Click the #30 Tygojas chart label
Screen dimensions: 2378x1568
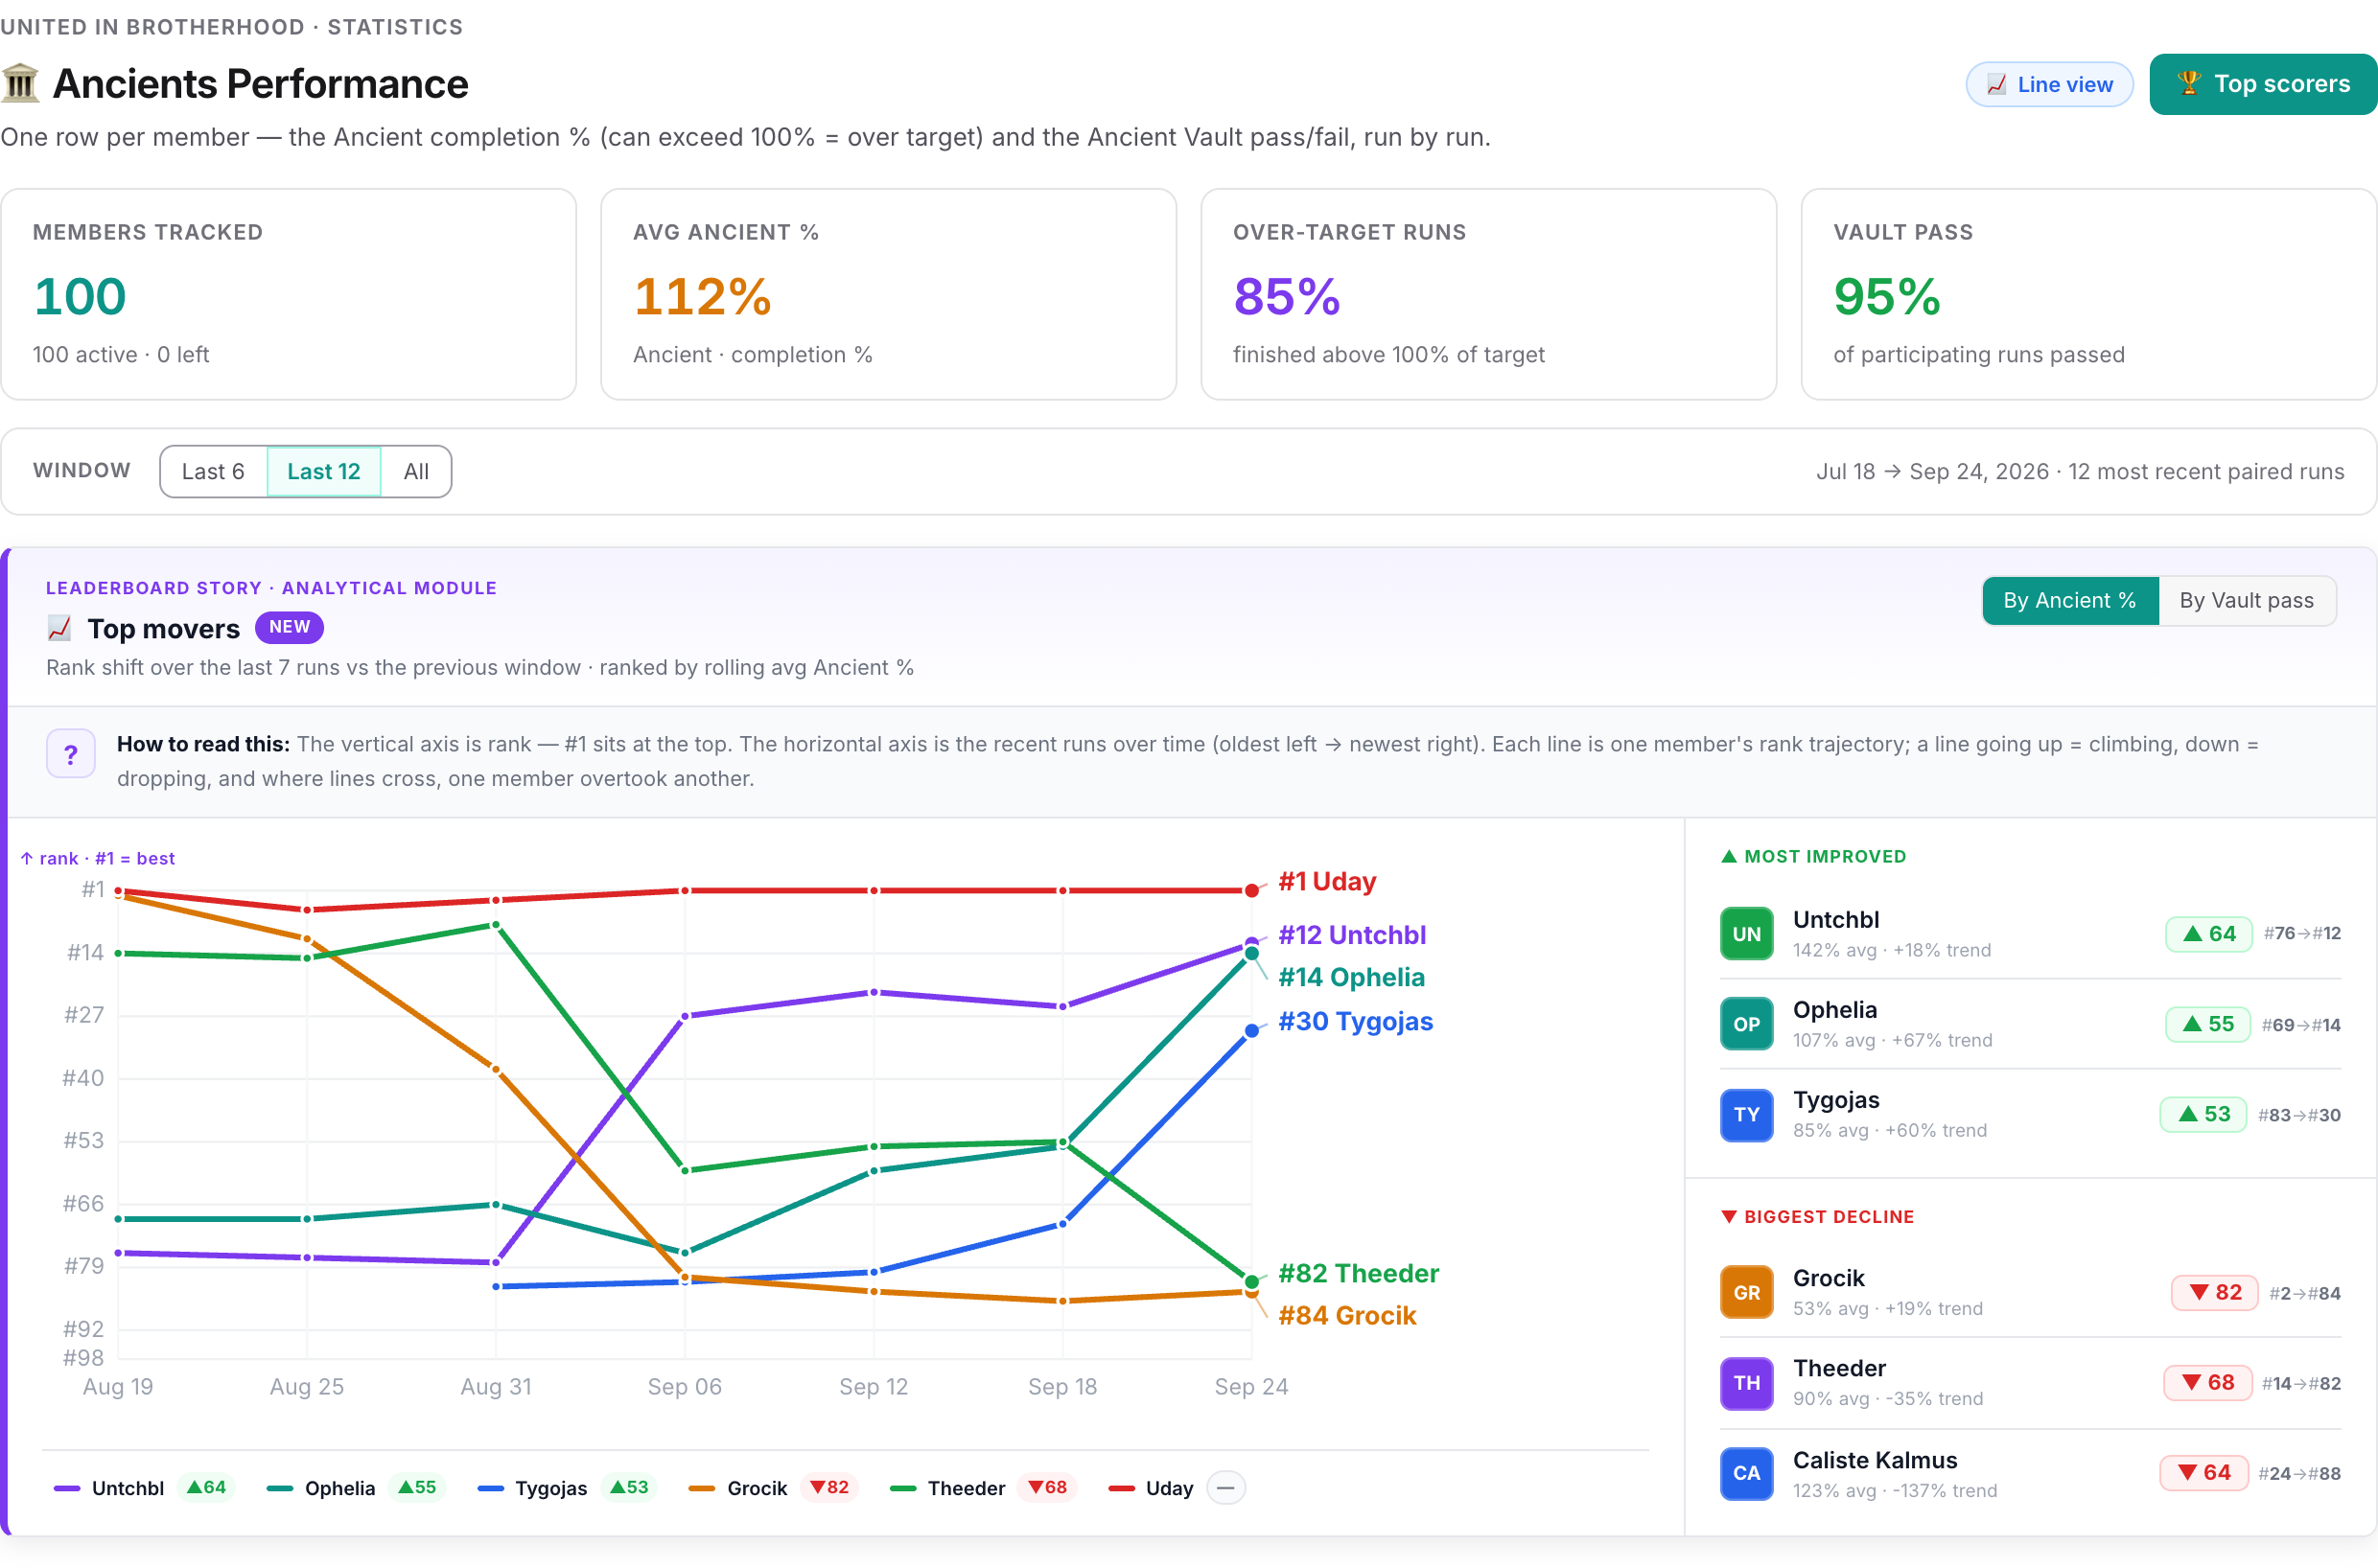[x=1356, y=1021]
